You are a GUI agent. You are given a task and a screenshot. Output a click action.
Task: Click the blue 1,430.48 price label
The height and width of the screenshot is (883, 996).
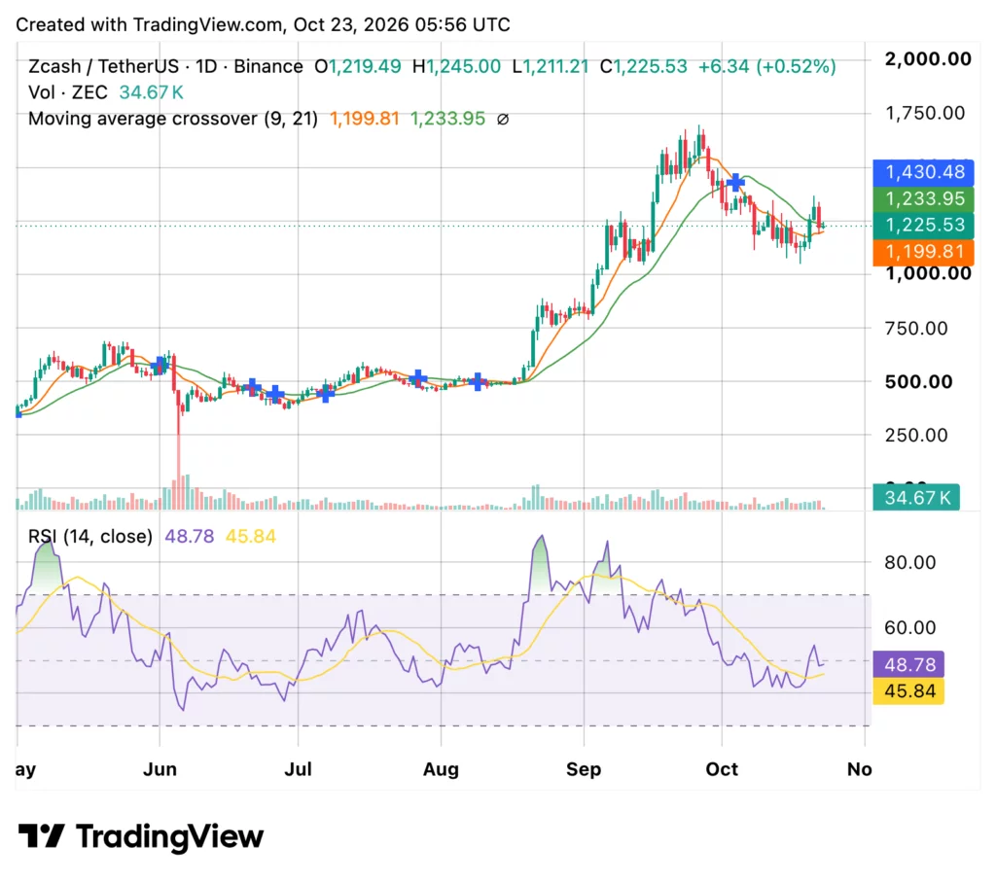(924, 172)
